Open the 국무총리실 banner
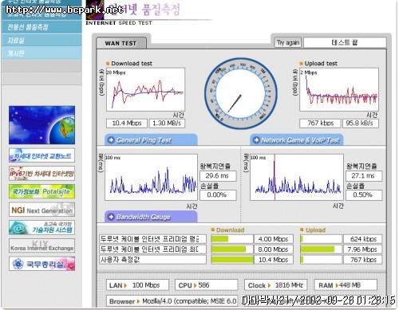The width and height of the screenshot is (399, 310). [x=41, y=264]
